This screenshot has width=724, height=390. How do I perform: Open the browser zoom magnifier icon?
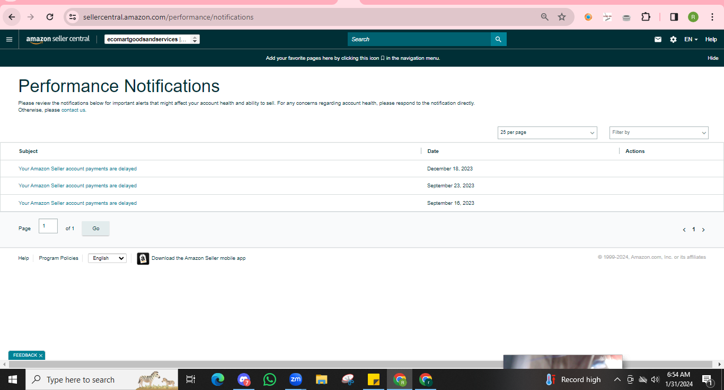tap(544, 17)
